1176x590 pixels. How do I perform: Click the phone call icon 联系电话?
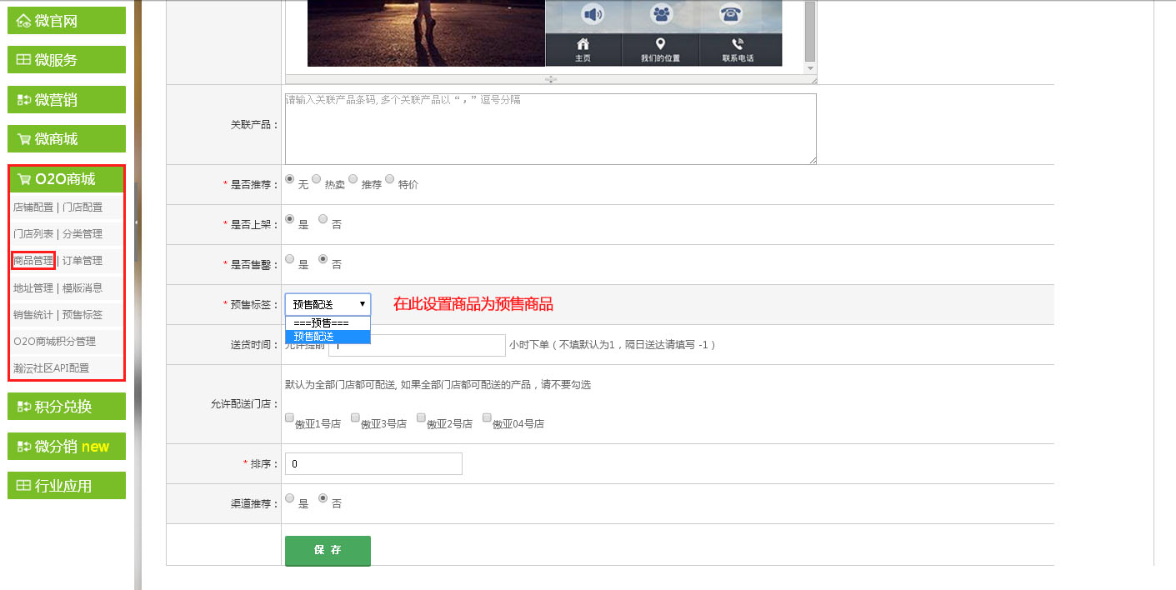738,45
